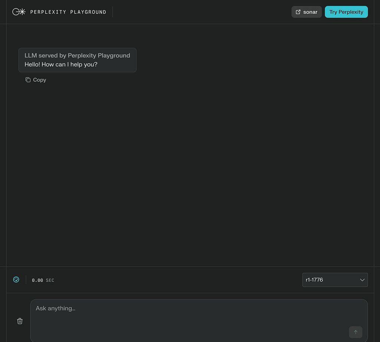Image resolution: width=380 pixels, height=342 pixels.
Task: Click the Perplexity logo icon in header
Action: pos(19,12)
